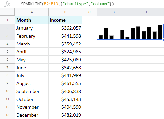Image resolution: width=164 pixels, height=119 pixels.
Task: Click the $482,019 income cell
Action: coord(65,115)
